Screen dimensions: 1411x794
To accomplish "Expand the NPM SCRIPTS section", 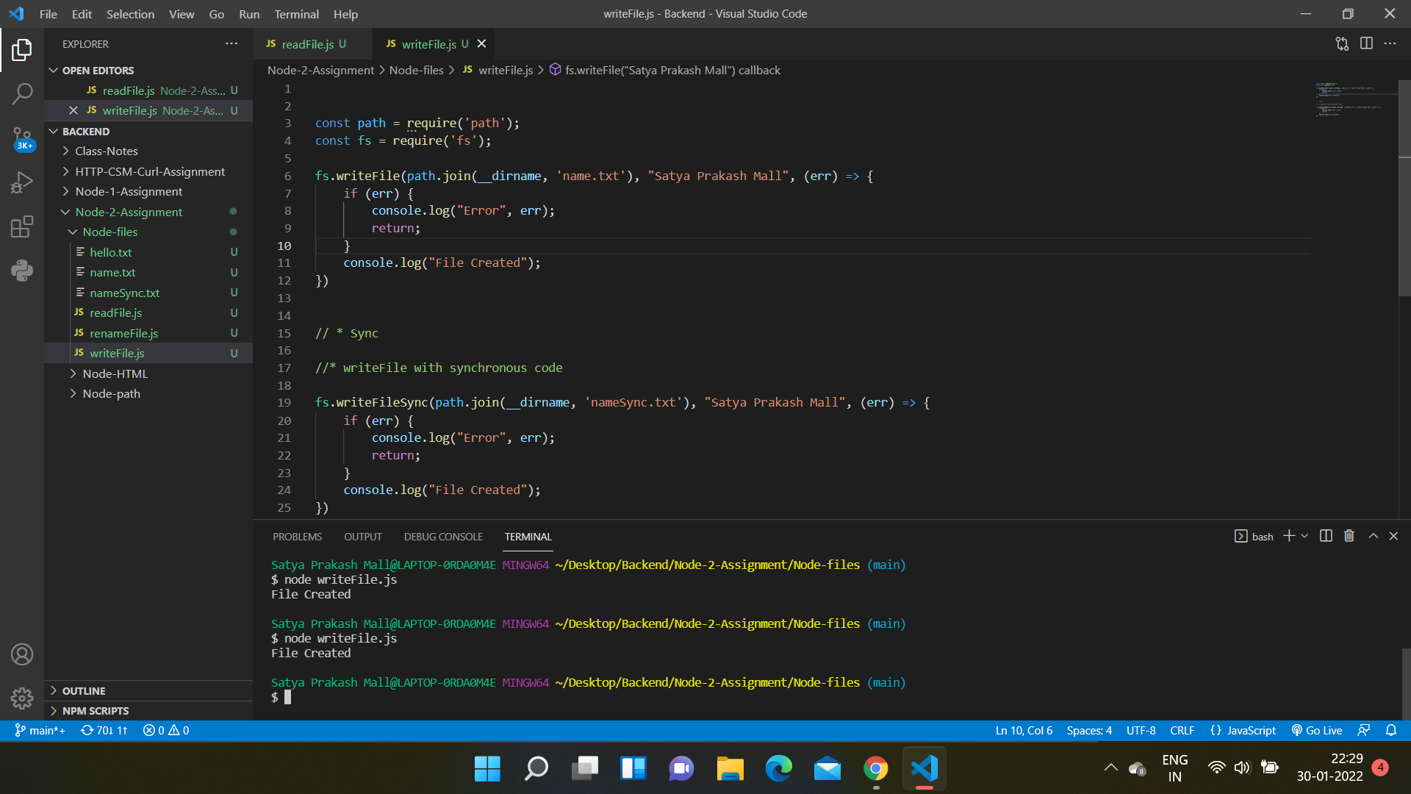I will [148, 711].
